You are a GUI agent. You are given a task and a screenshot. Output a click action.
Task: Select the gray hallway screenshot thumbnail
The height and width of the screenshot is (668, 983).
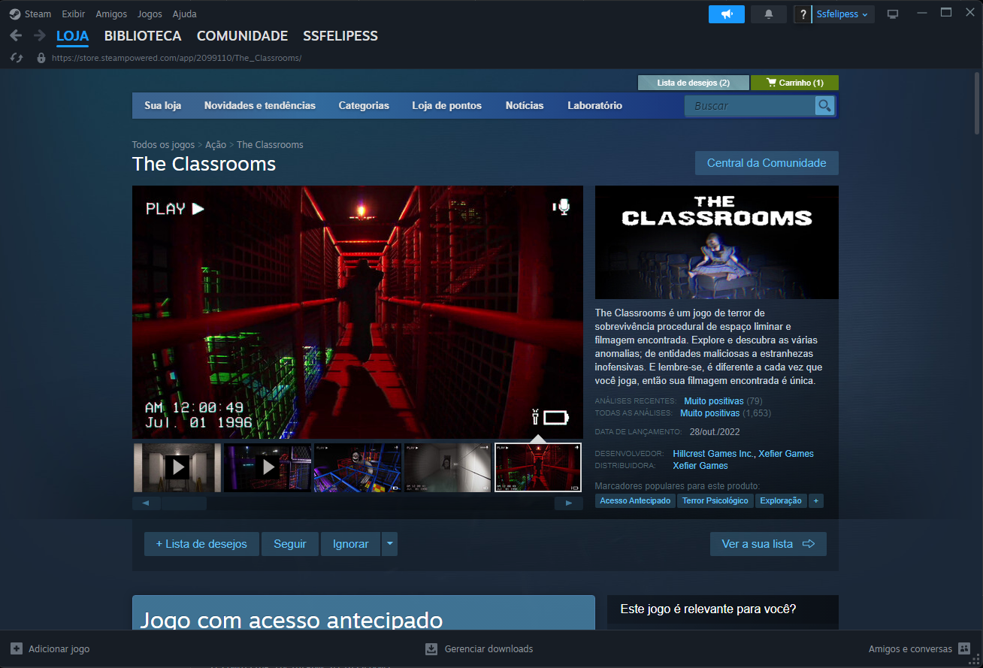click(448, 467)
